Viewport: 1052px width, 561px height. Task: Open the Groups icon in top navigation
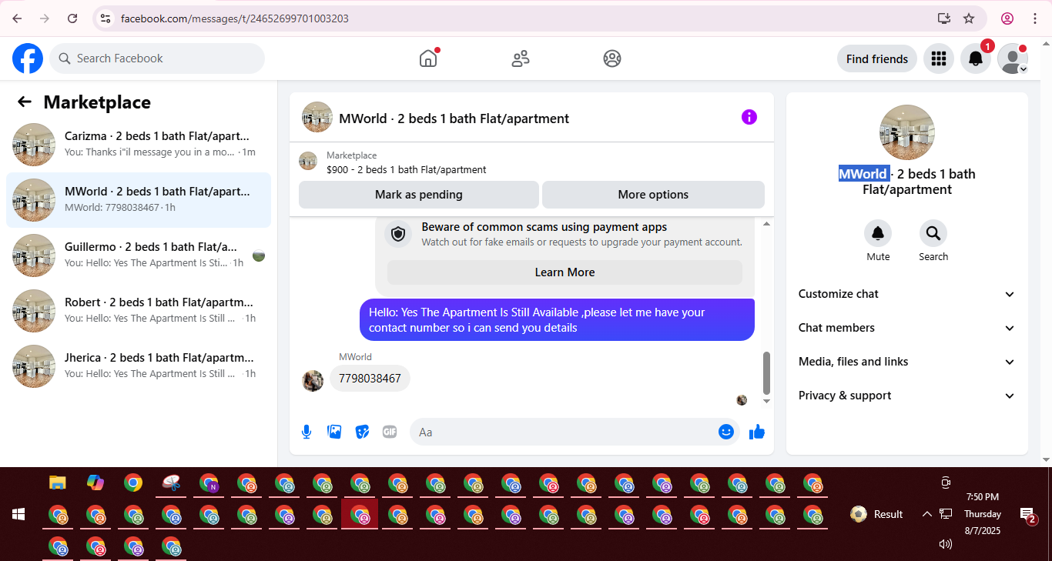tap(612, 58)
